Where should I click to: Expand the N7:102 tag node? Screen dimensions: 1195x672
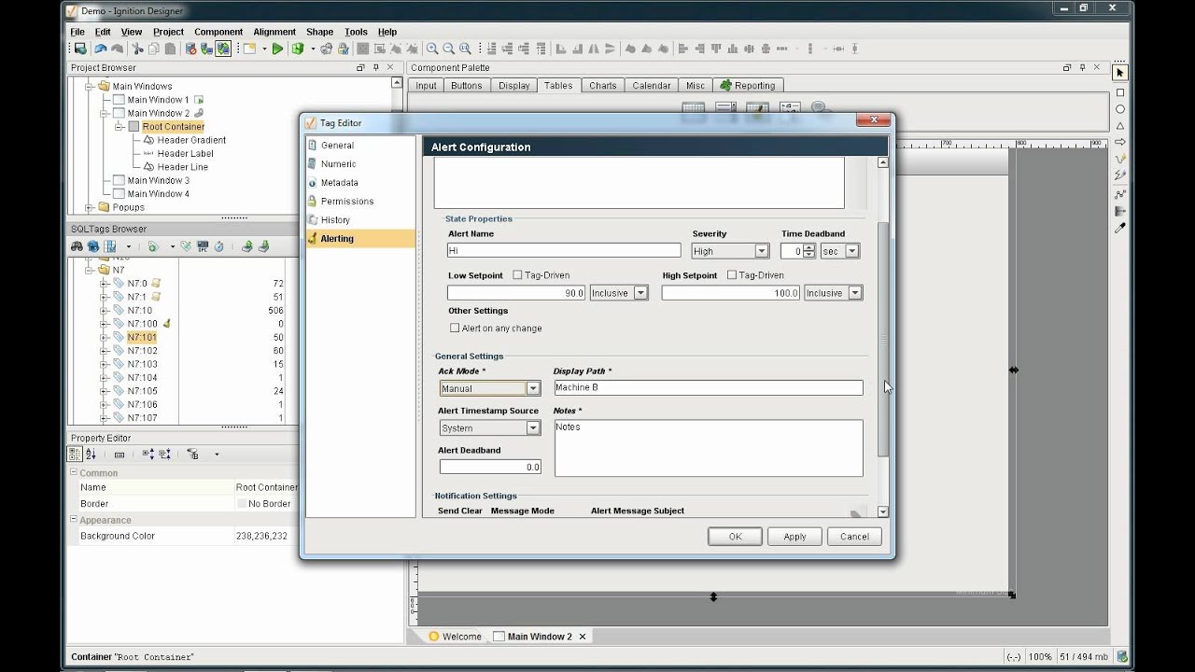(104, 351)
